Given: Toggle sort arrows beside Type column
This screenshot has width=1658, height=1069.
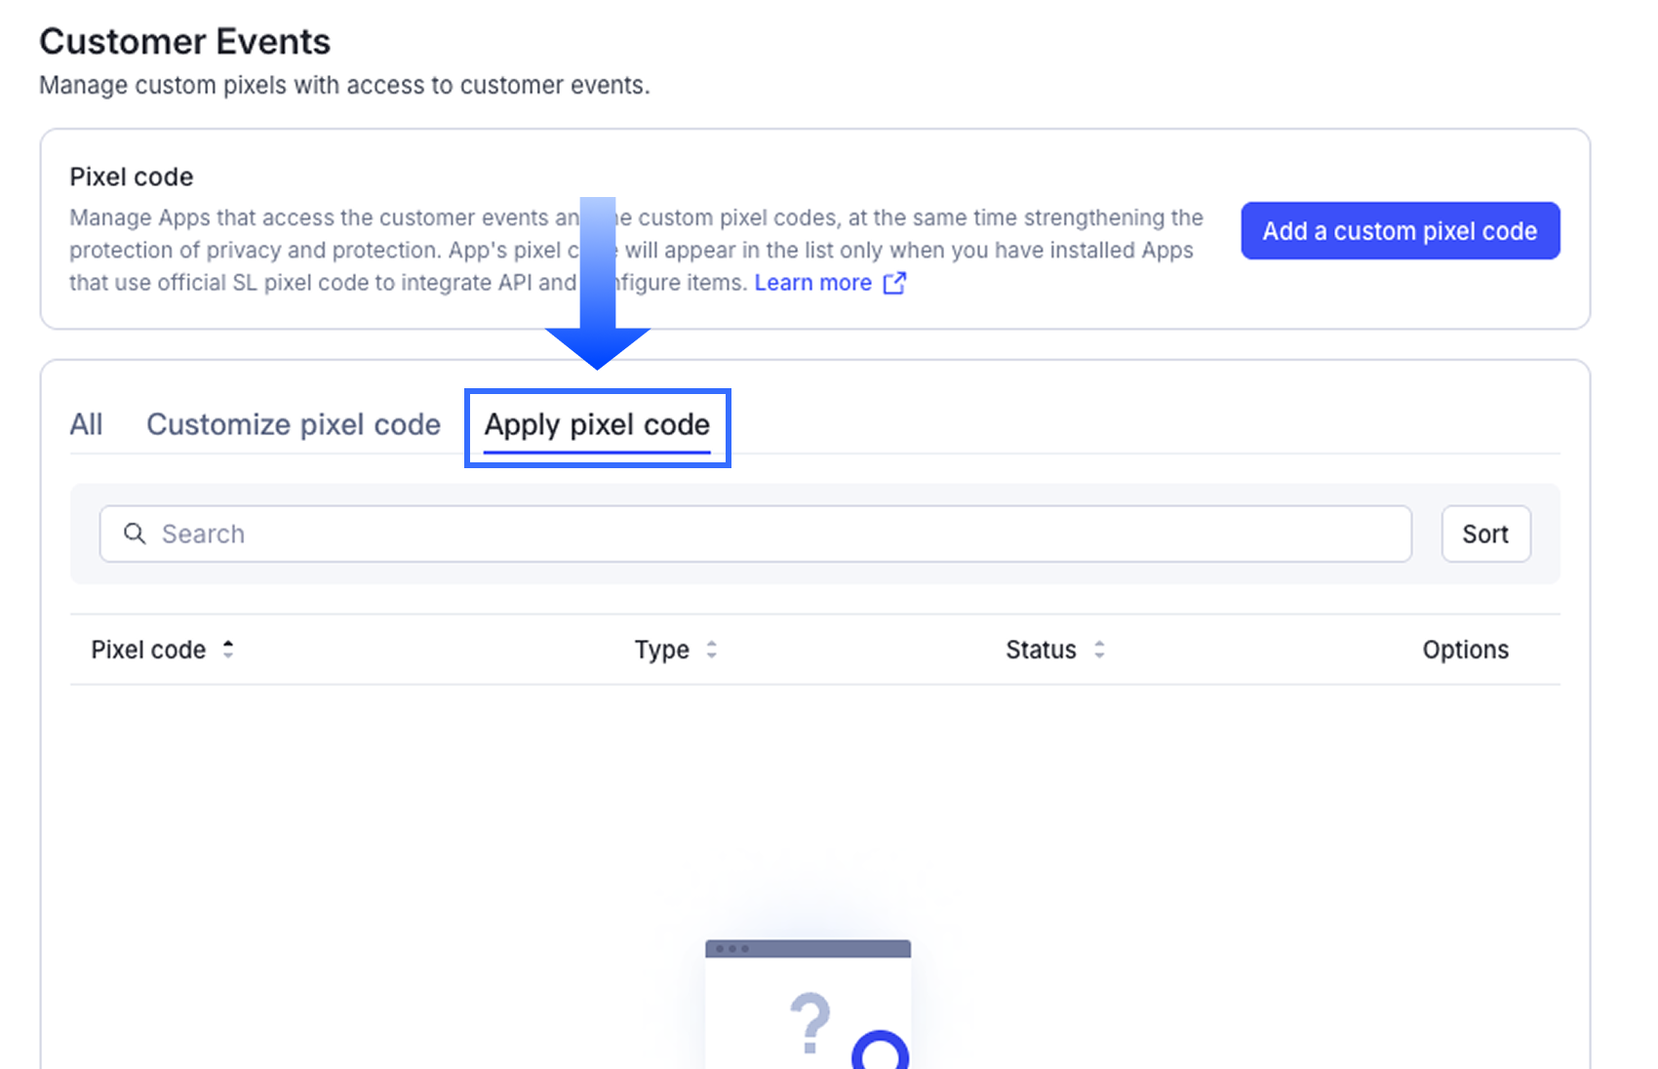Looking at the screenshot, I should tap(712, 650).
